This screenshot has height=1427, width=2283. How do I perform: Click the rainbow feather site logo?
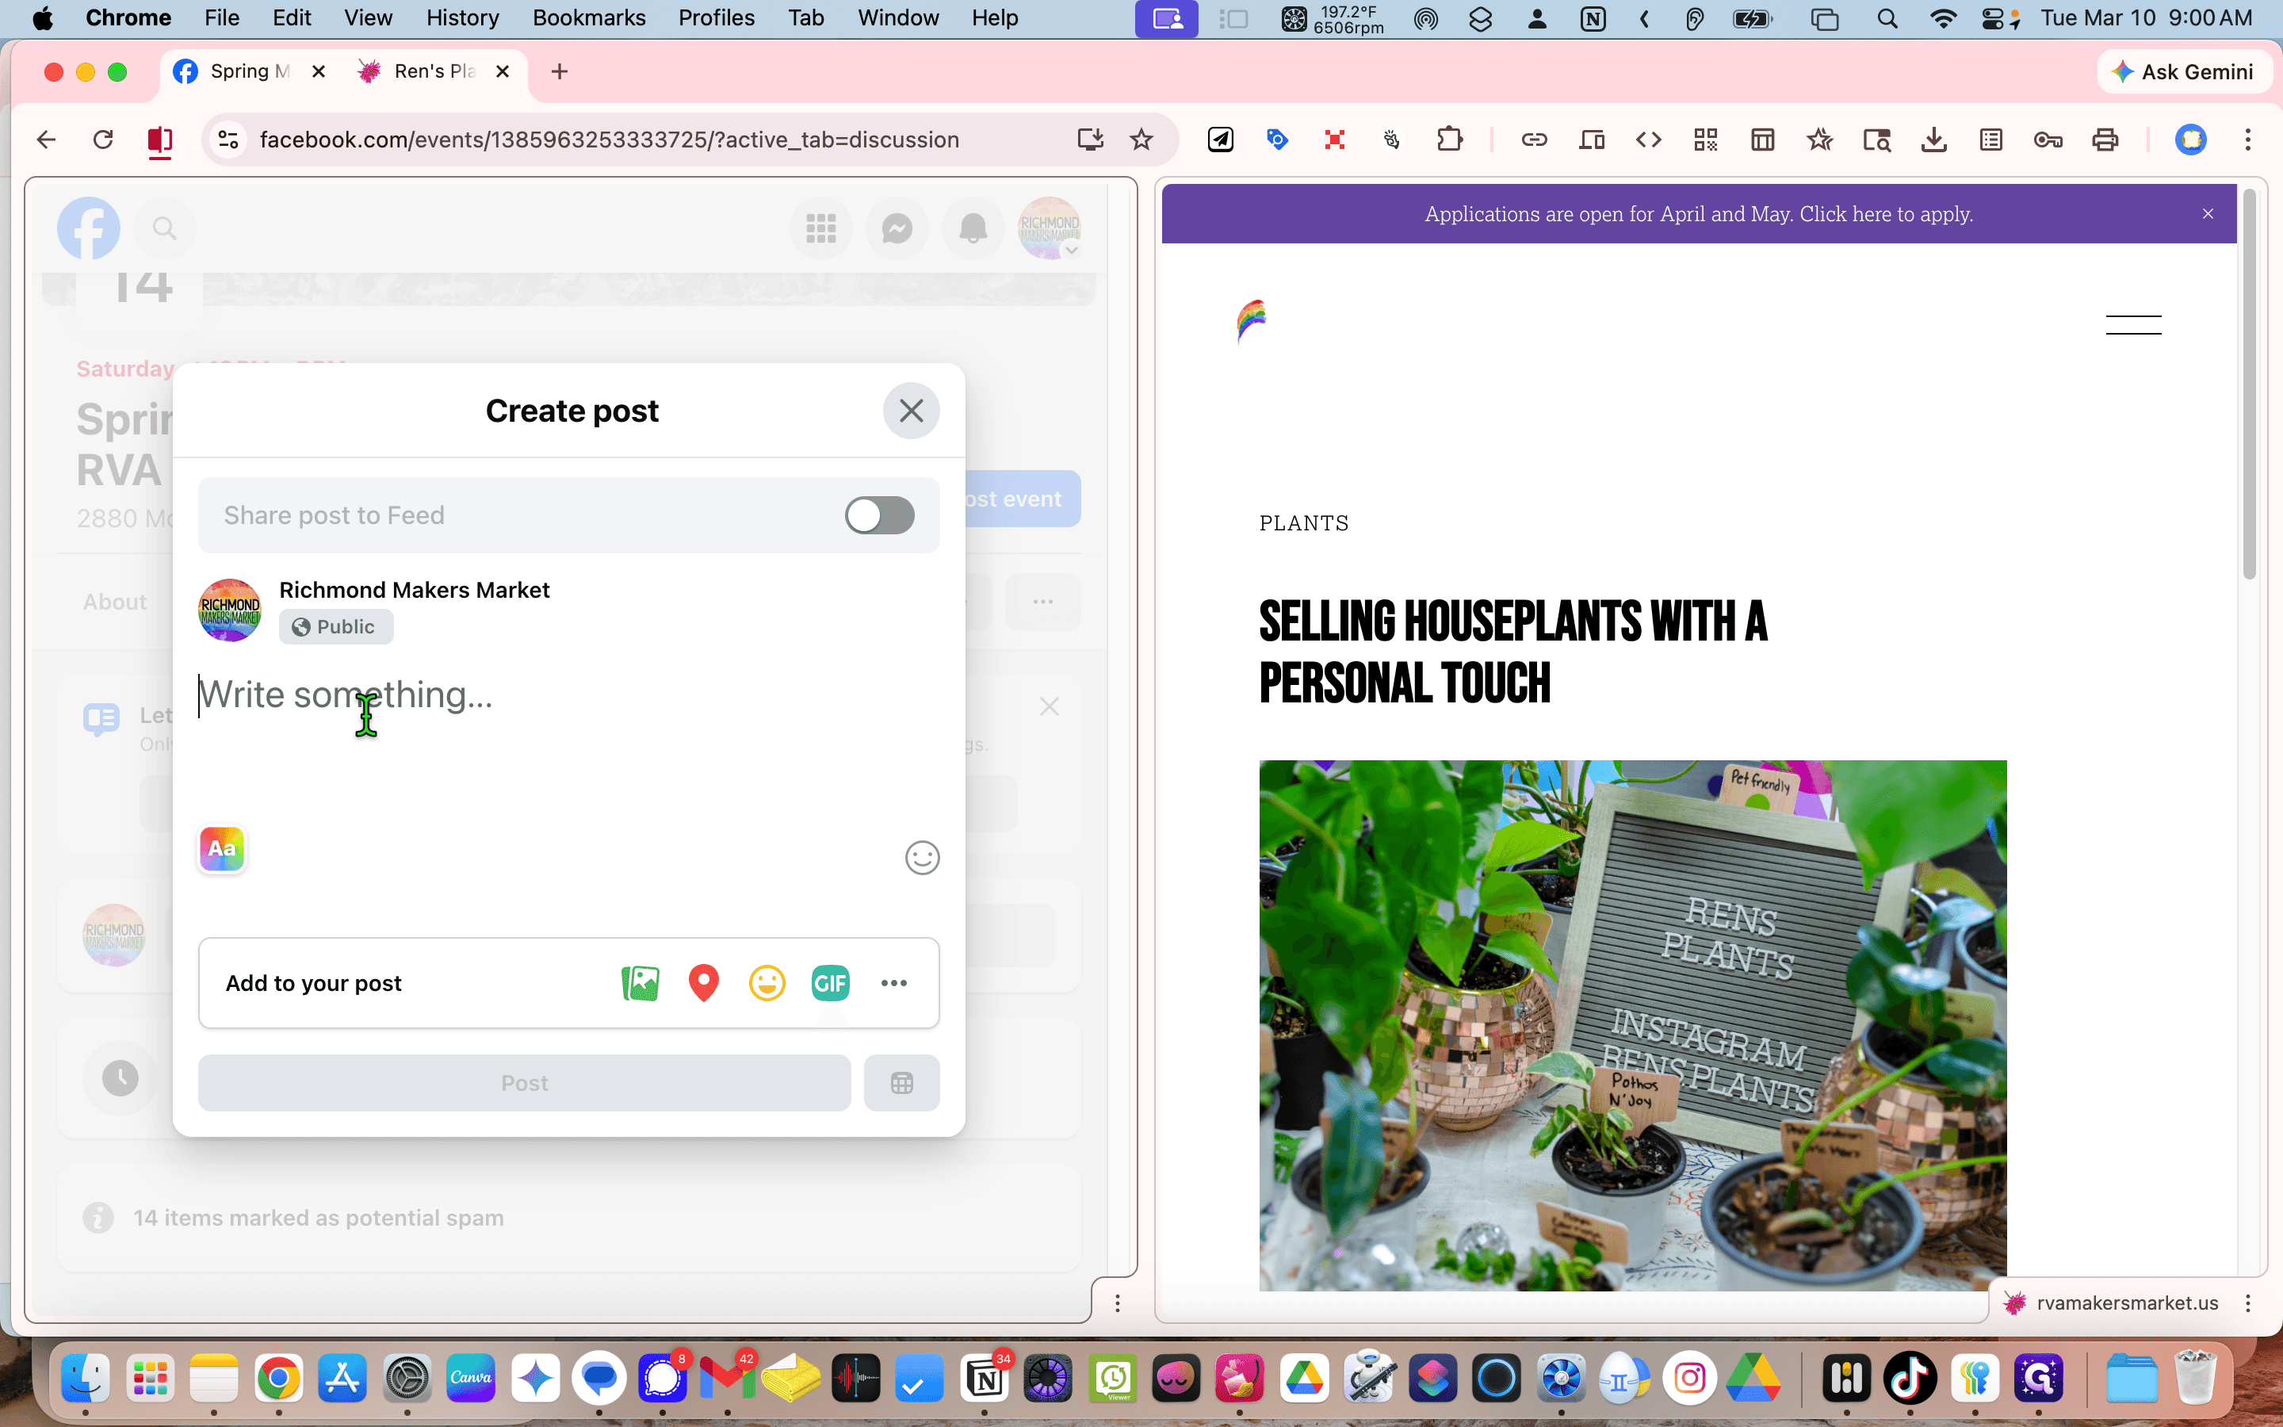(x=1251, y=321)
